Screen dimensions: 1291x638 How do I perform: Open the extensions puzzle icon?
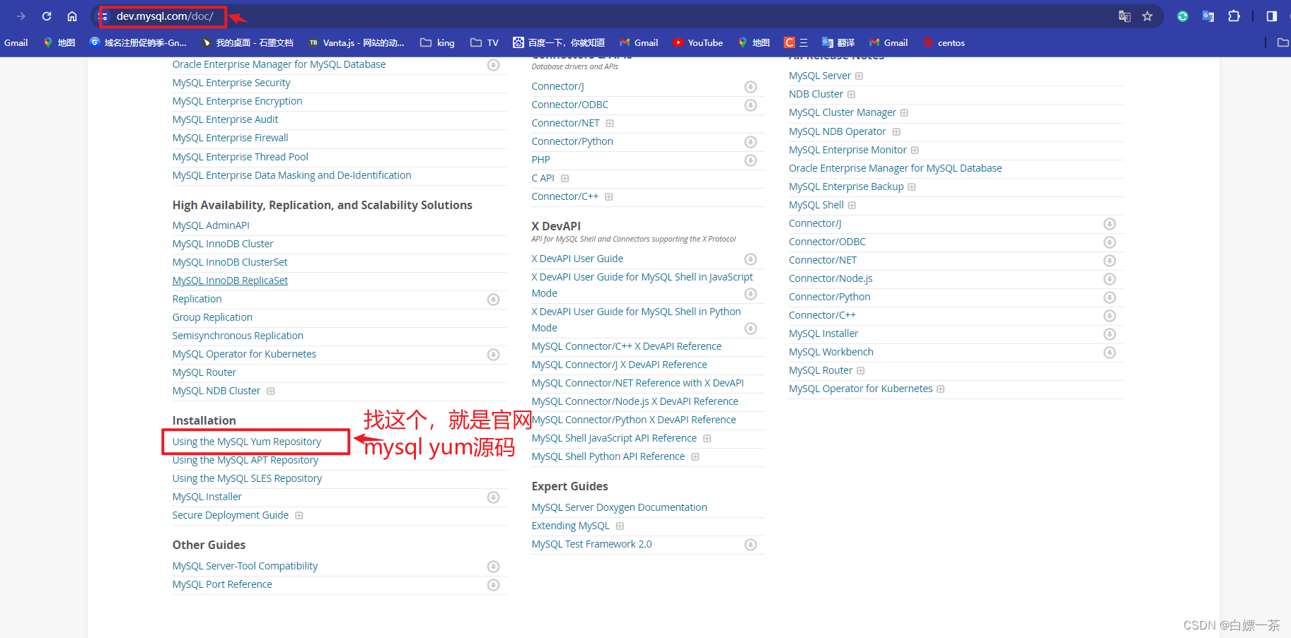point(1234,16)
